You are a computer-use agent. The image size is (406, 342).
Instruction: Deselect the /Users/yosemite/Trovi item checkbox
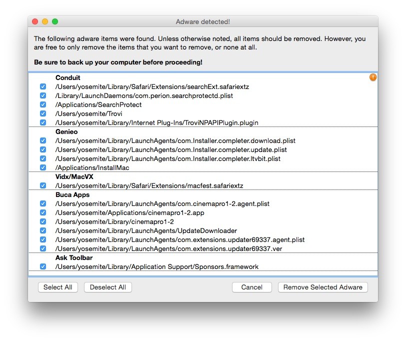click(x=43, y=114)
